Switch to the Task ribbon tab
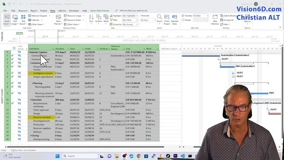Image resolution: width=284 pixels, height=160 pixels. (13, 11)
